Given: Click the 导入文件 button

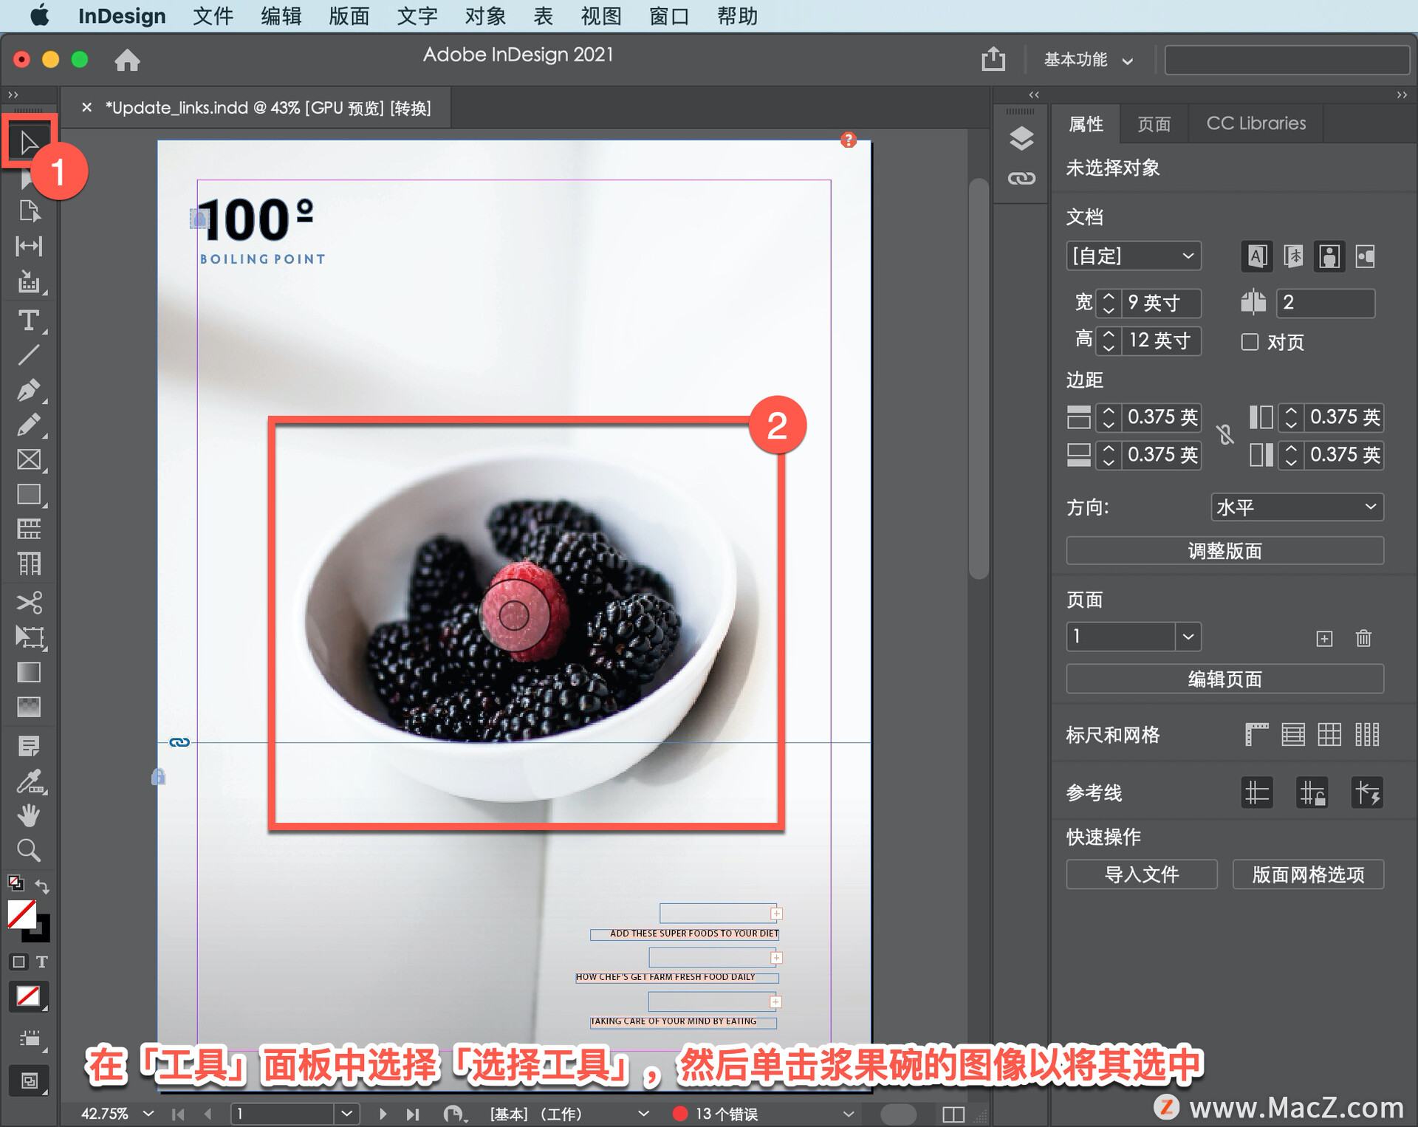Looking at the screenshot, I should point(1141,874).
